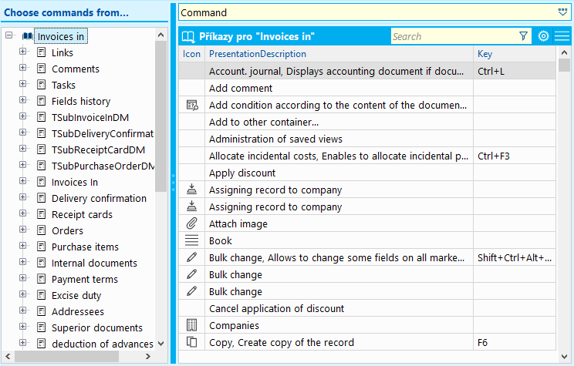The image size is (574, 366).
Task: Click the add condition icon
Action: click(192, 105)
